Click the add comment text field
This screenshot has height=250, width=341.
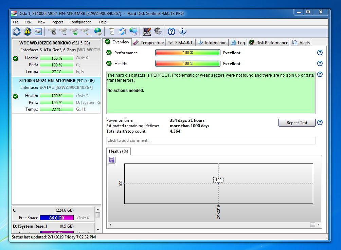point(211,140)
